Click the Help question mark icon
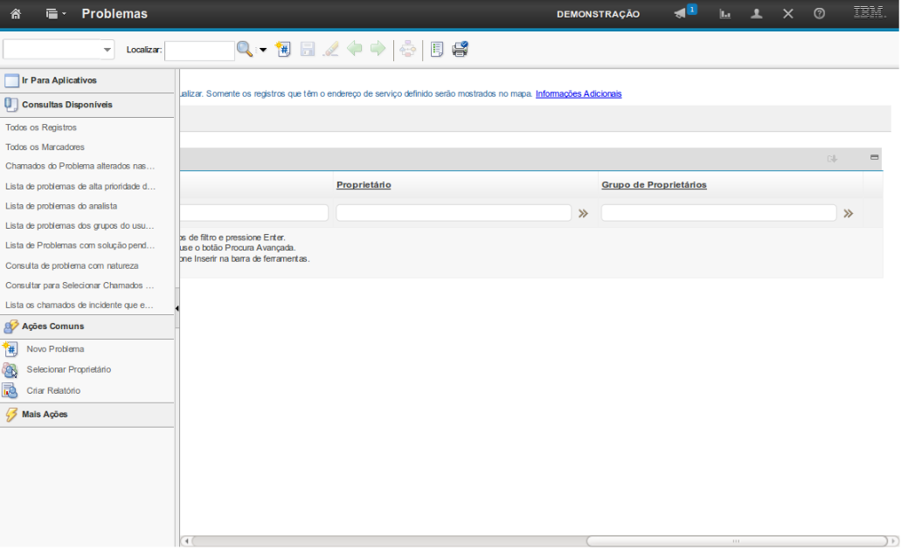This screenshot has height=550, width=922. click(819, 14)
